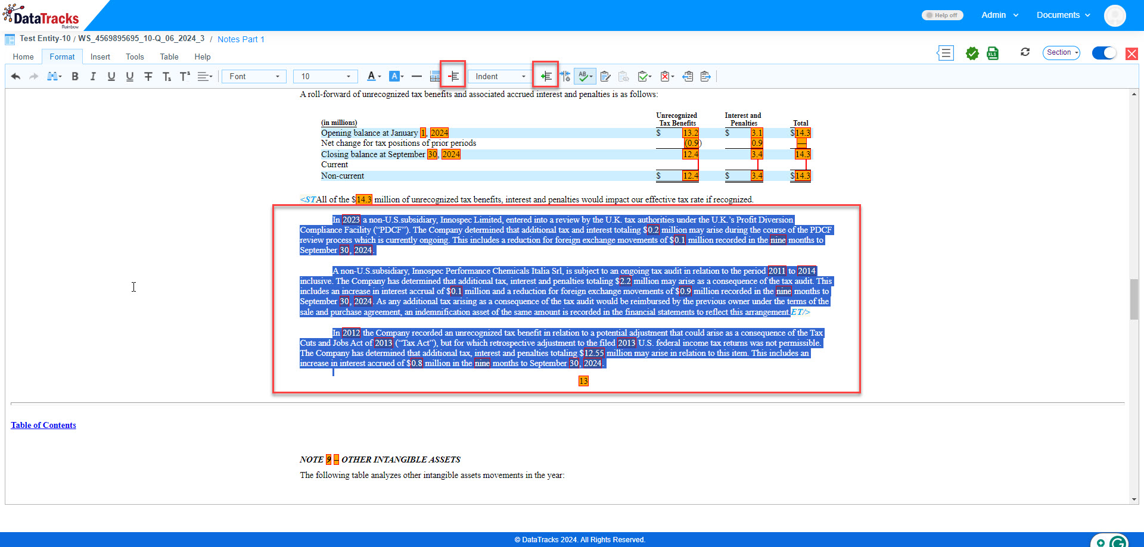
Task: Close the editor with red X
Action: (x=1131, y=54)
